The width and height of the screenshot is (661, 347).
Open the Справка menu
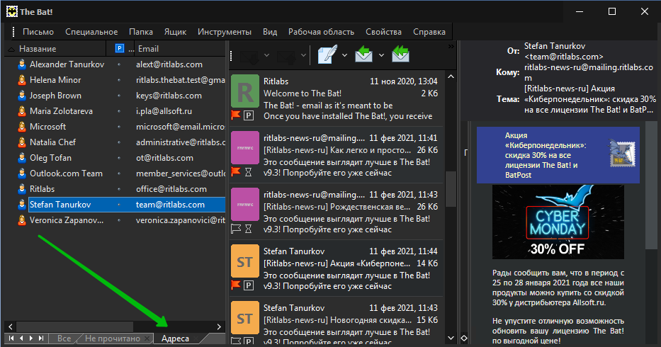(x=429, y=32)
